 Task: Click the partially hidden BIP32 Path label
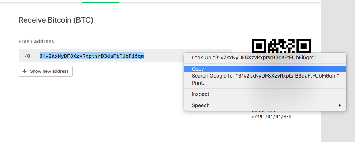coord(264,111)
